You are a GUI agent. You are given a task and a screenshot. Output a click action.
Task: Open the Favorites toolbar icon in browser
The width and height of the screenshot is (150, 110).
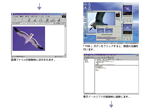[53, 20]
